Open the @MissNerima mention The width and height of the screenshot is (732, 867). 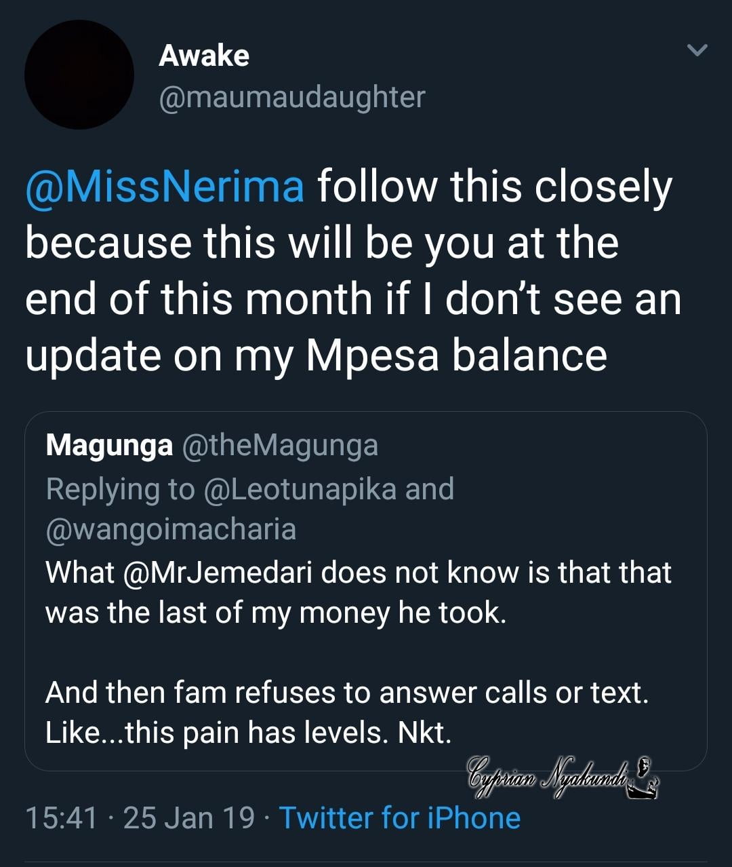pos(165,187)
